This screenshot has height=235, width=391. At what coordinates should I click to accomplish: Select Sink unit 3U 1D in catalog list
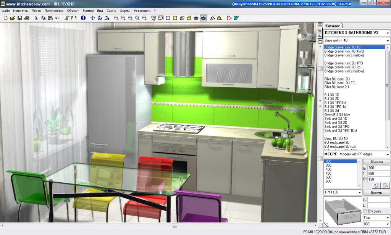coord(336,119)
